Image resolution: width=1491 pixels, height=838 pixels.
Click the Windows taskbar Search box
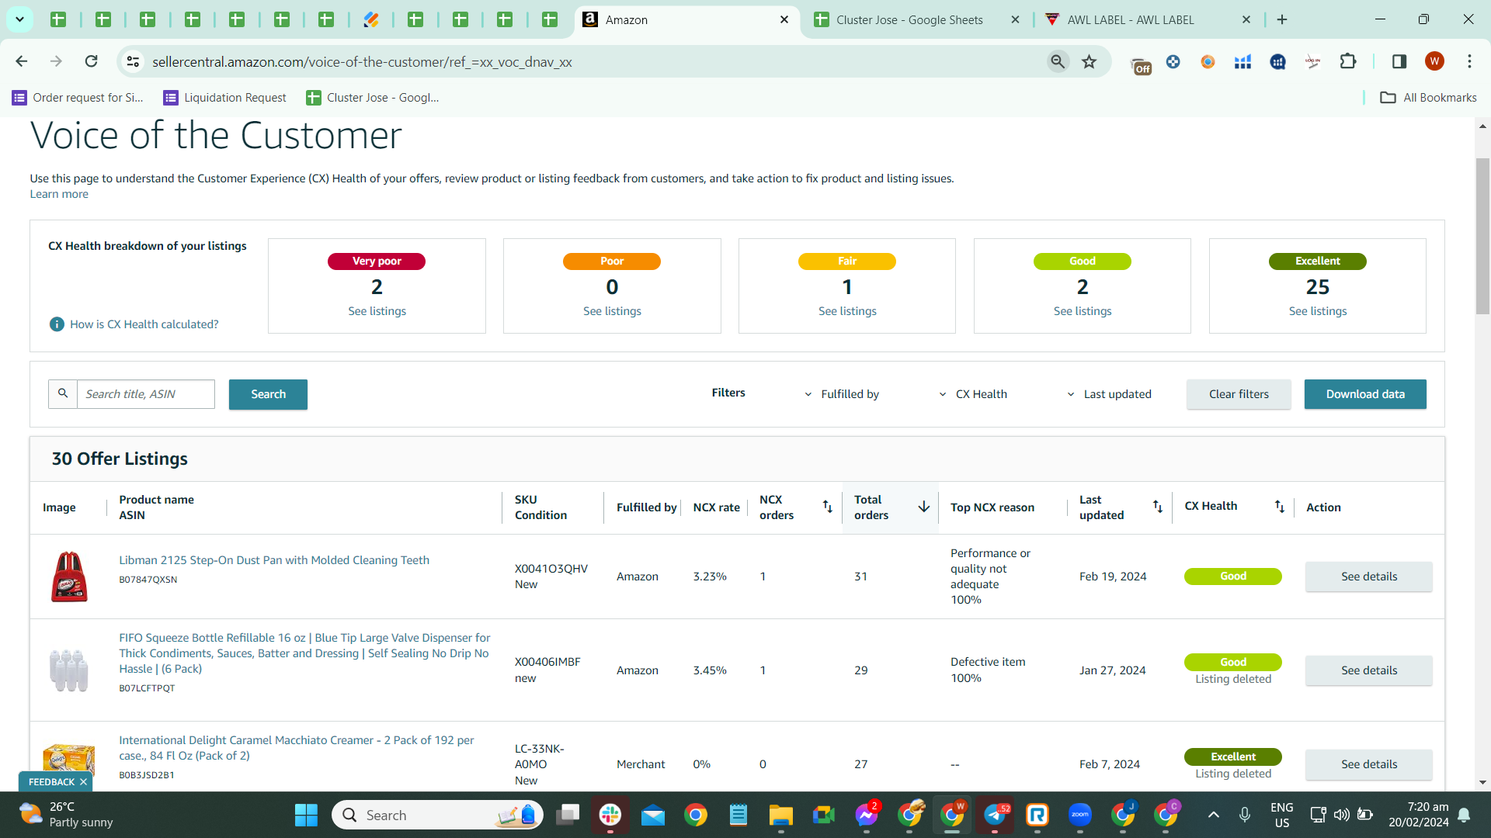click(438, 815)
